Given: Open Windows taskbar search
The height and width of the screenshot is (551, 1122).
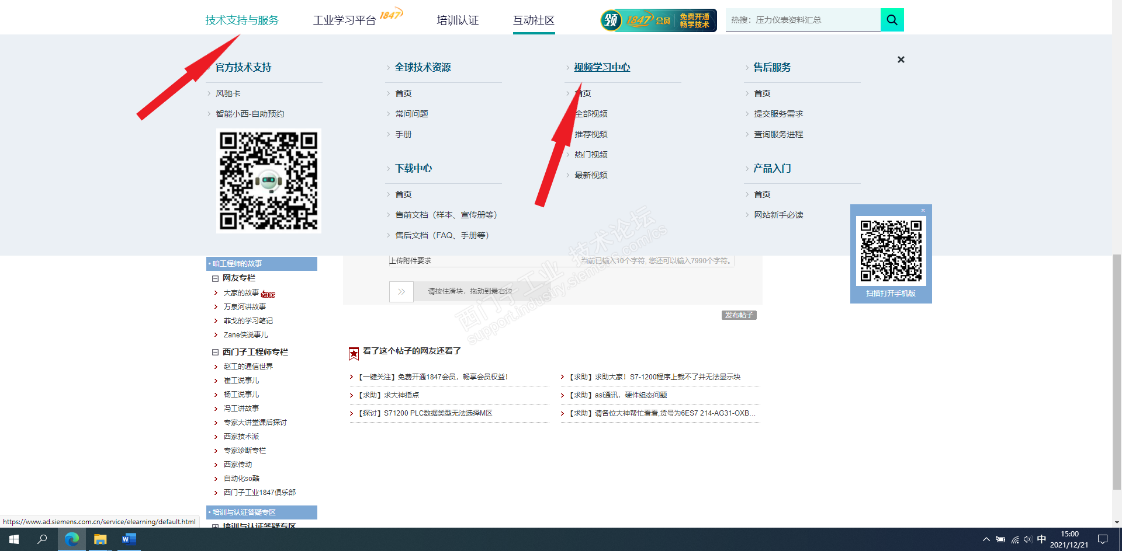Looking at the screenshot, I should point(42,539).
